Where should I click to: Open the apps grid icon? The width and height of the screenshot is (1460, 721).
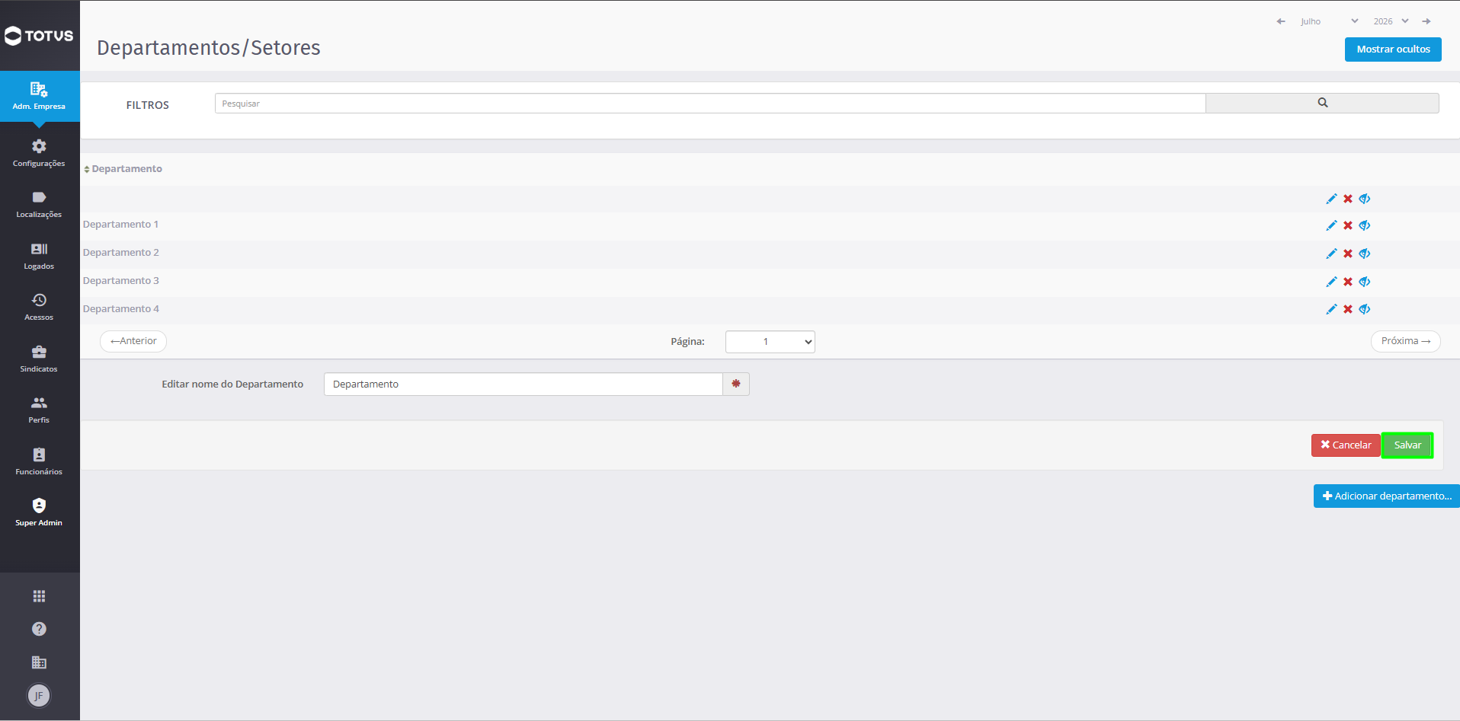tap(39, 596)
